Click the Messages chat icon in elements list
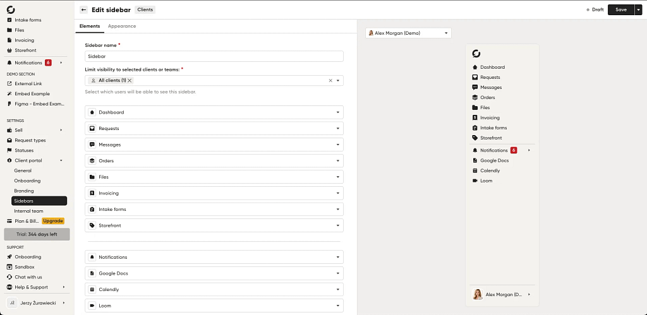Image resolution: width=647 pixels, height=315 pixels. pyautogui.click(x=92, y=145)
